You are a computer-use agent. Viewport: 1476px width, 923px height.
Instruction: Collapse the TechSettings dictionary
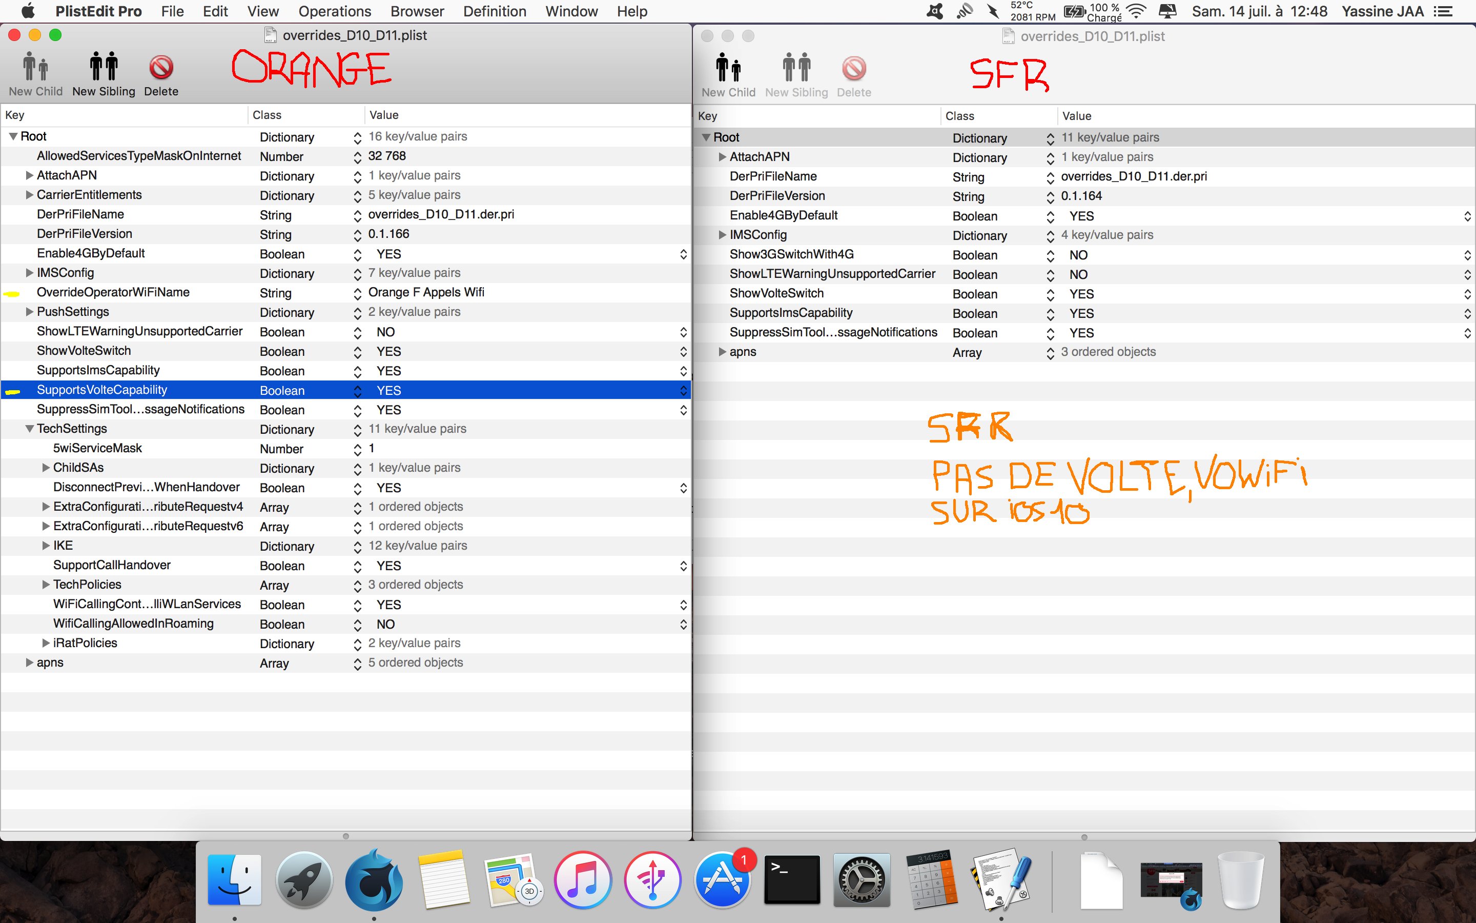click(x=29, y=429)
